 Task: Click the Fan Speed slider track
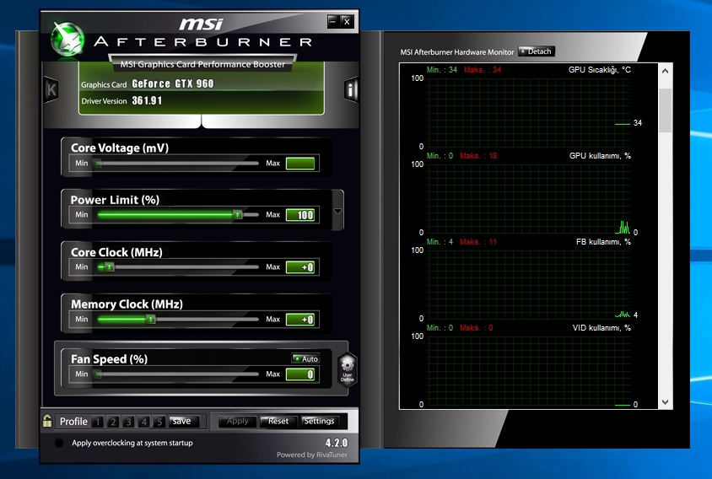(x=176, y=374)
